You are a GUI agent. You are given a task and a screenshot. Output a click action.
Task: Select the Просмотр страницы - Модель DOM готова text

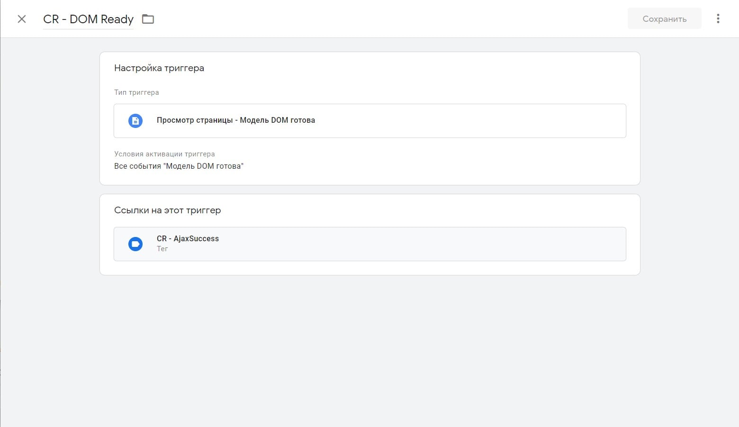pos(235,120)
